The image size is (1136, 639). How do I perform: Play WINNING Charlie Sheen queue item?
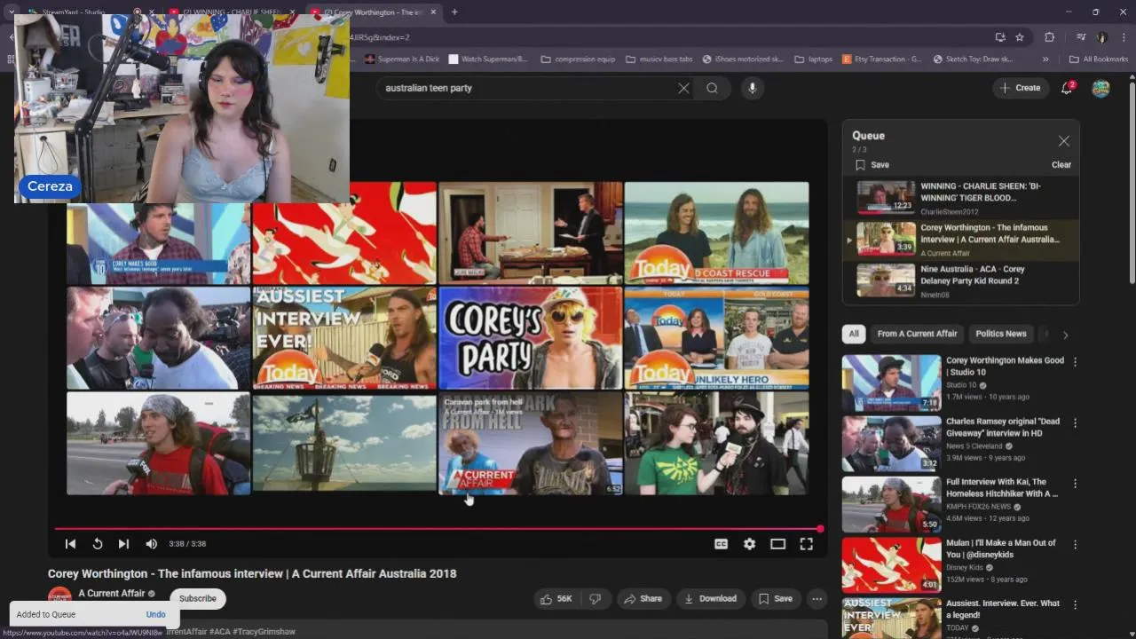[961, 198]
